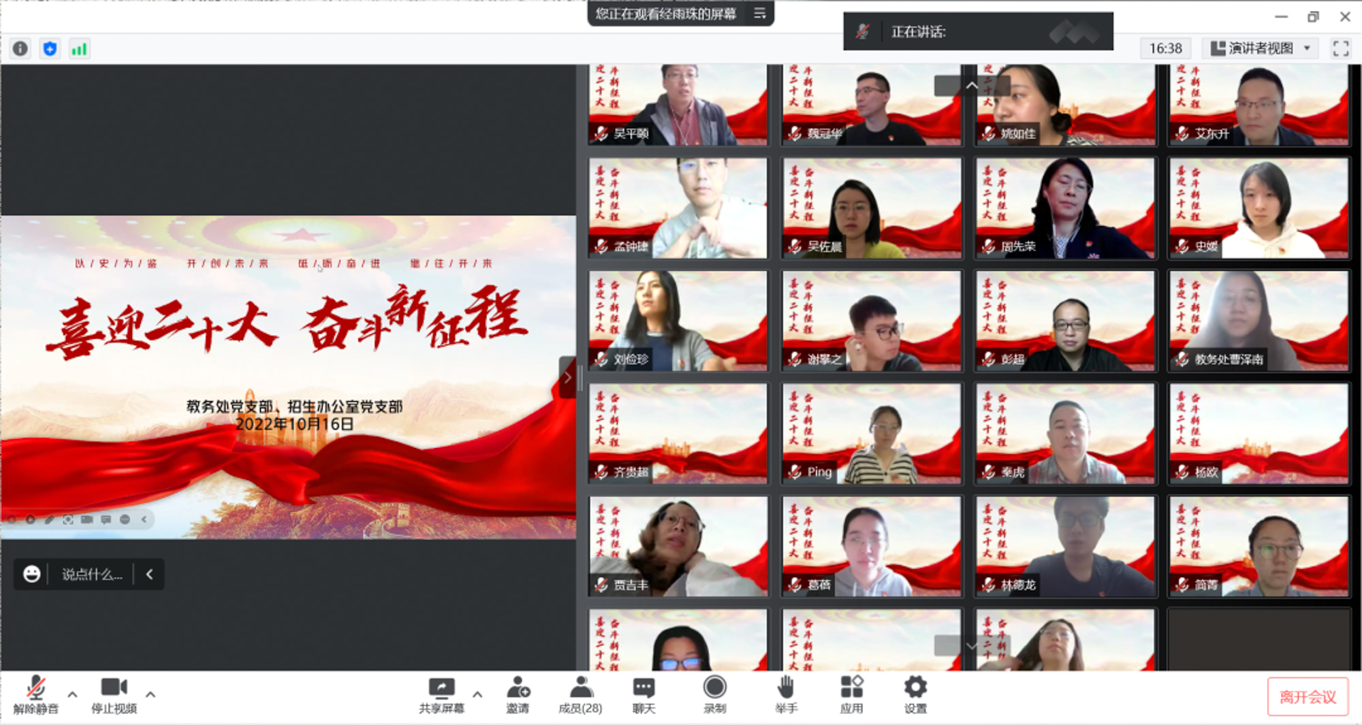Screen dimensions: 1362x725
Task: Click the Share Screen (共享屏幕) button
Action: click(441, 694)
